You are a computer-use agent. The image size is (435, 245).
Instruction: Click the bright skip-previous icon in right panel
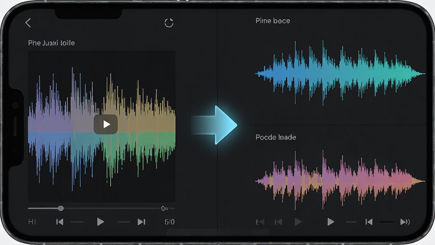369,222
